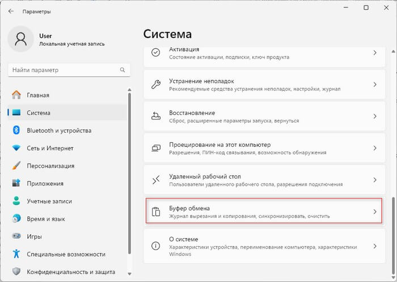Viewport: 397px width, 282px height.
Task: Open the Удаленный рабочий стол row
Action: pyautogui.click(x=264, y=180)
